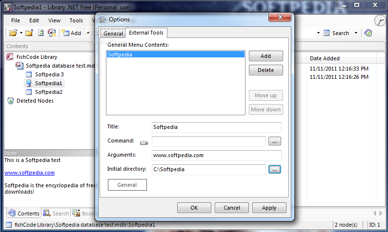Click the Options dialog tools title icon
This screenshot has height=232, width=388.
(x=102, y=19)
